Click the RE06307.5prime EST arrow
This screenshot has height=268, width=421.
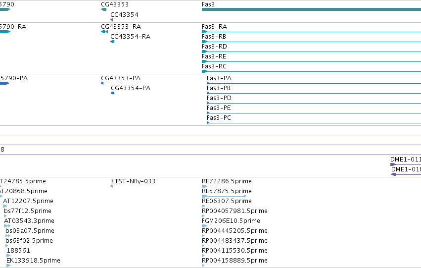click(203, 206)
